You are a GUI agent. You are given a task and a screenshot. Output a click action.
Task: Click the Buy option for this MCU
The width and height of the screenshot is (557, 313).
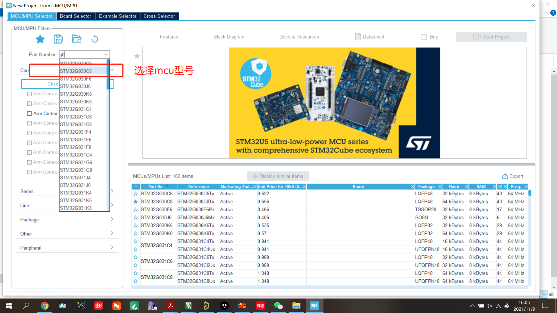(x=430, y=37)
